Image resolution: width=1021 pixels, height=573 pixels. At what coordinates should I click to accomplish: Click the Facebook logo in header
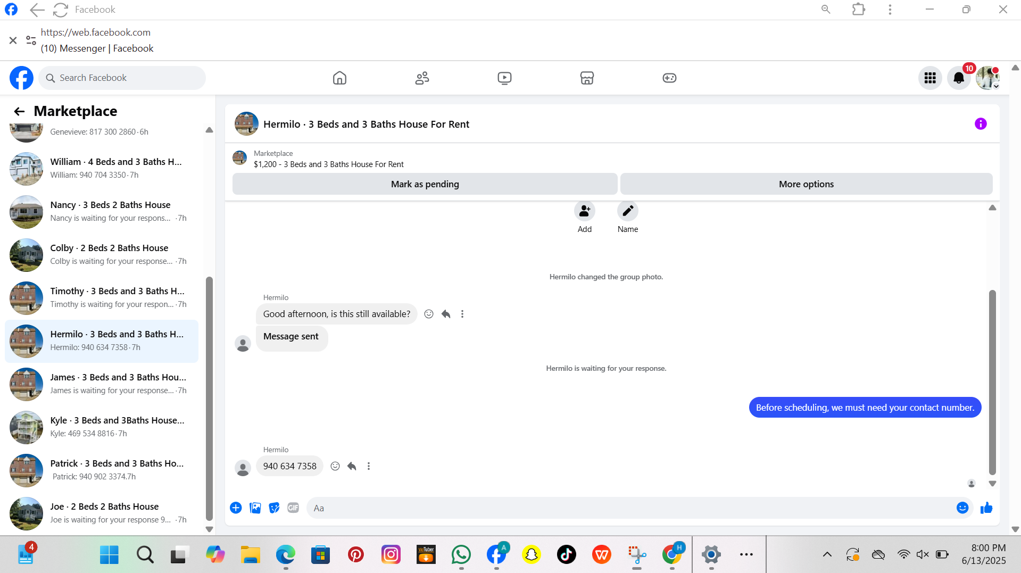point(21,78)
